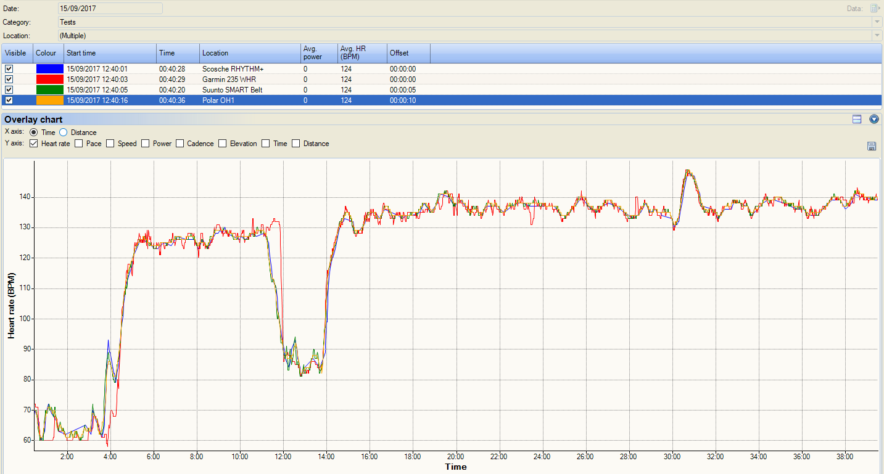
Task: Uncheck Heart rate on the Y axis
Action: point(33,143)
